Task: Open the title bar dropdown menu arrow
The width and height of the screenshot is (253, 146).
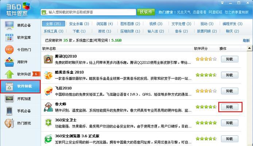Action: 222,3
